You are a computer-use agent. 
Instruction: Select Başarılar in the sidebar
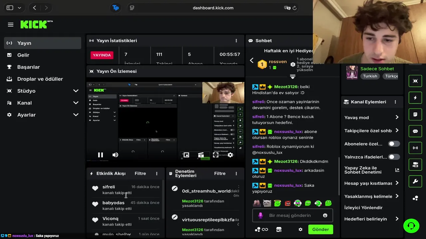pos(43,67)
